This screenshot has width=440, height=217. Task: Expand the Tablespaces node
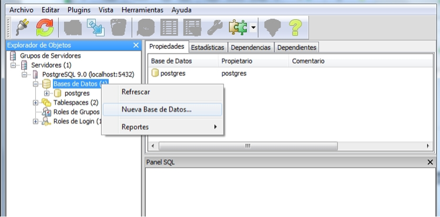tap(35, 102)
